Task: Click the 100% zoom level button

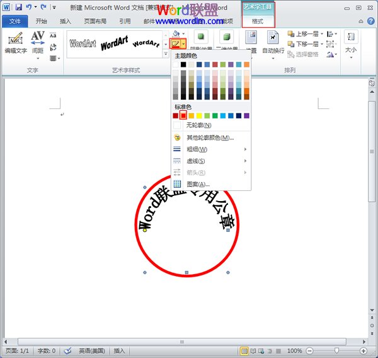Action: coord(295,351)
